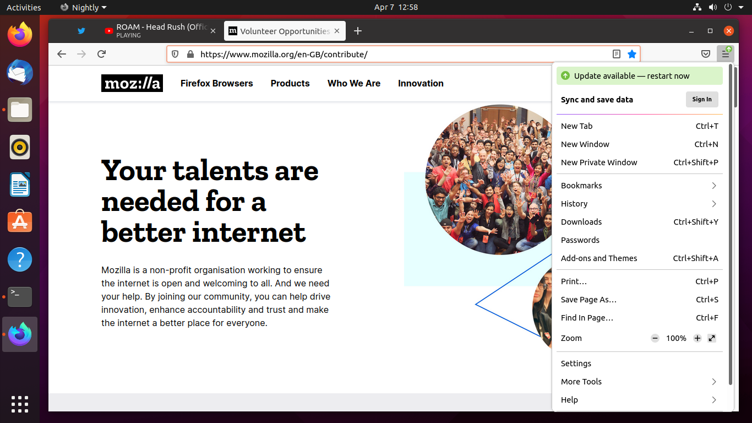This screenshot has width=752, height=423.
Task: Go back to previous page
Action: (x=62, y=54)
